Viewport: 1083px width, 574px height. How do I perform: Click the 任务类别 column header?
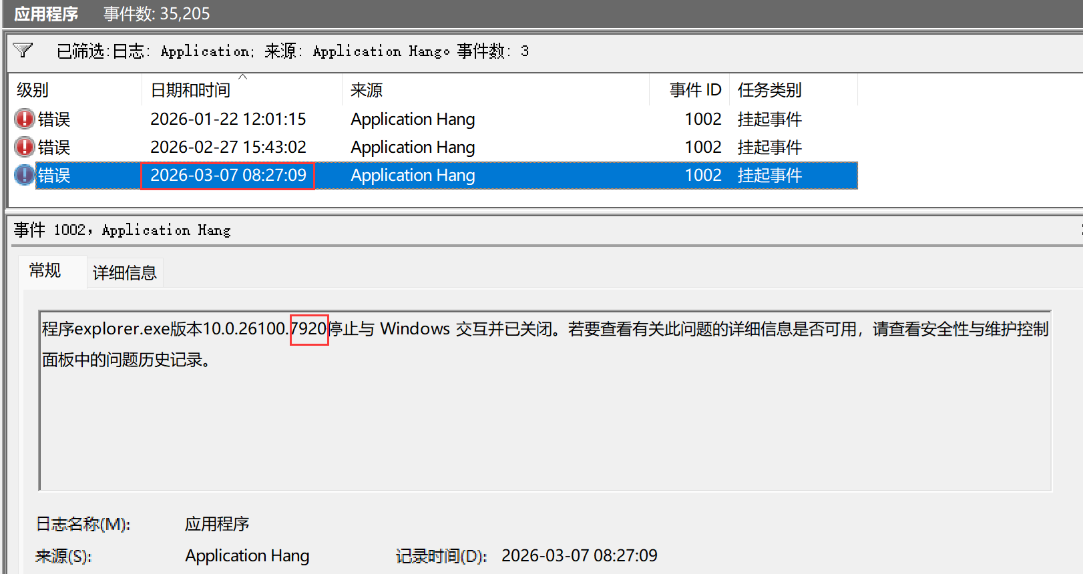769,90
